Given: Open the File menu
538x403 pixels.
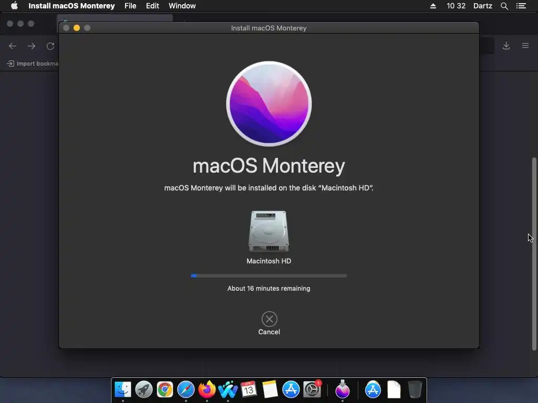Looking at the screenshot, I should click(130, 6).
